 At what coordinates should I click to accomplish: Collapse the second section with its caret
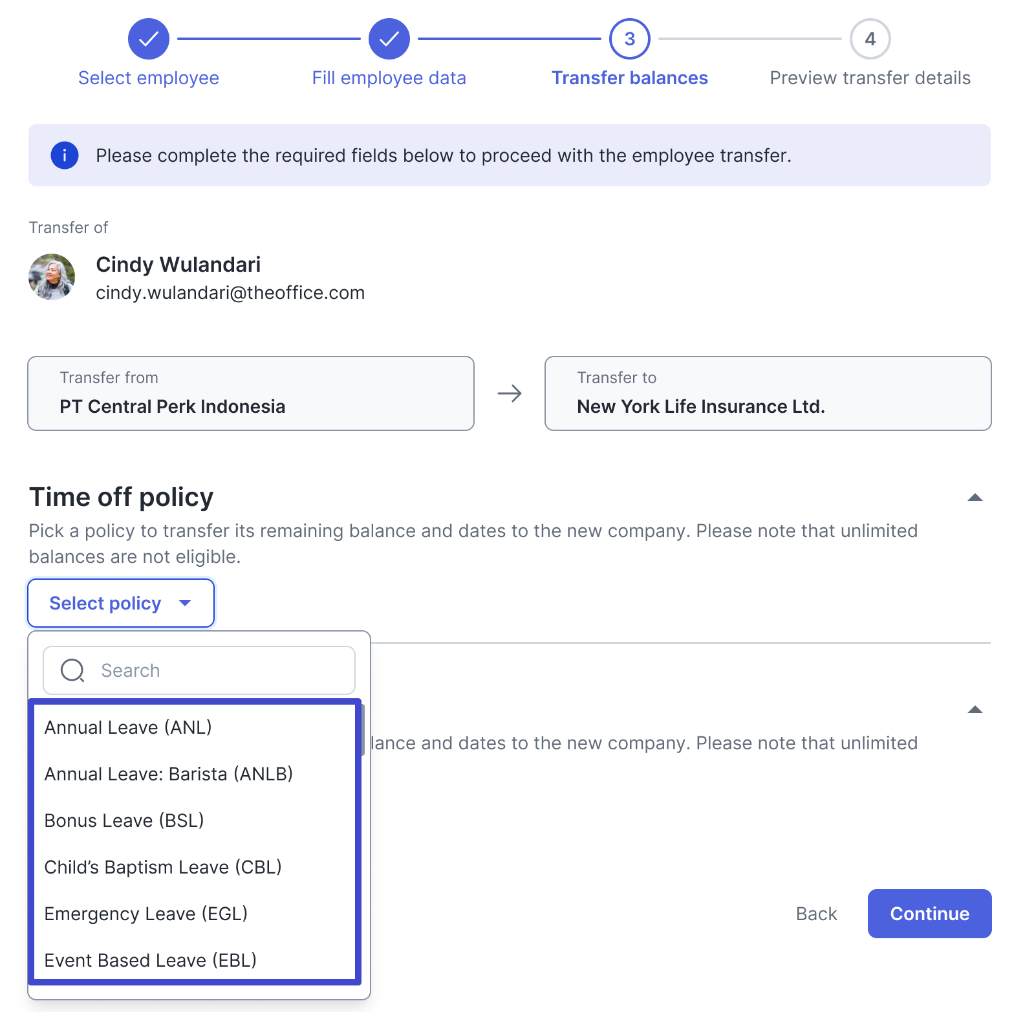(975, 709)
